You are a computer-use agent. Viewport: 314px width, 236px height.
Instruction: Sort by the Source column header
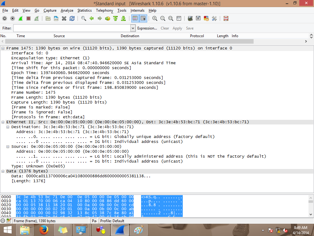86,36
